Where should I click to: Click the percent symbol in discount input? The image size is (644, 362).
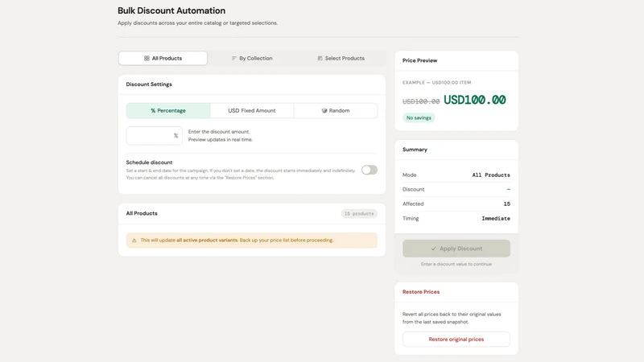(x=175, y=135)
